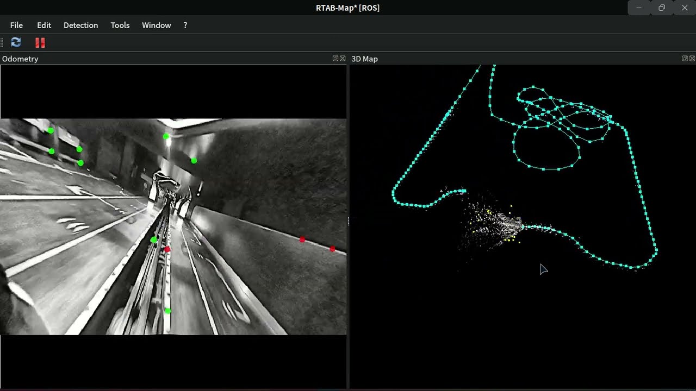Undock the 3D Map panel via its float icon
Image resolution: width=696 pixels, height=391 pixels.
coord(685,58)
